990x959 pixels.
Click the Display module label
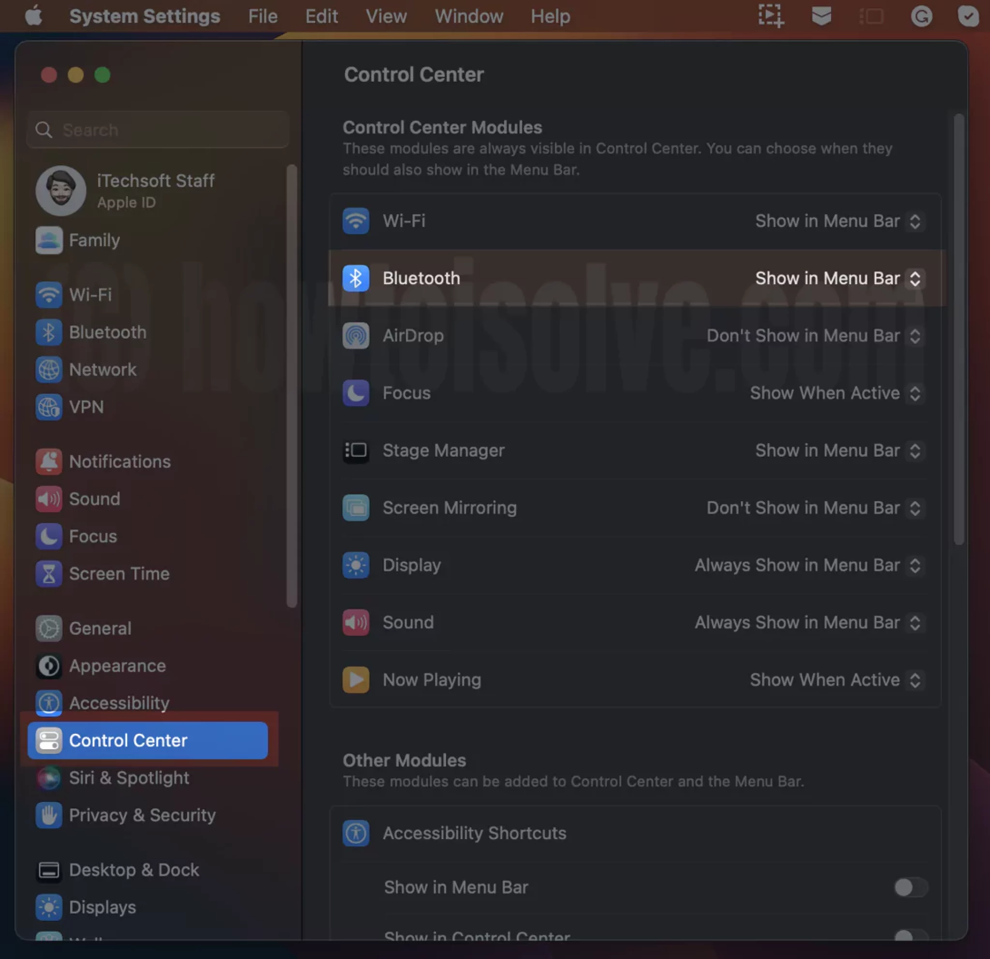412,565
